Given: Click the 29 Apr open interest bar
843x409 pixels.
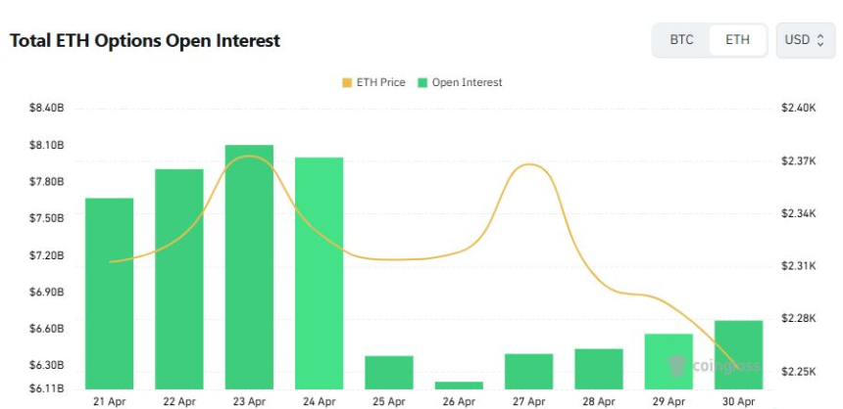Looking at the screenshot, I should (x=669, y=361).
